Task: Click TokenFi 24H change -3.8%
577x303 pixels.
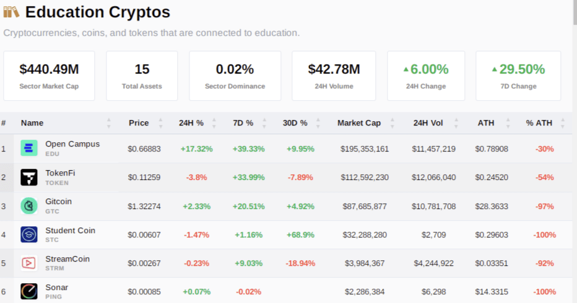Action: pyautogui.click(x=196, y=177)
